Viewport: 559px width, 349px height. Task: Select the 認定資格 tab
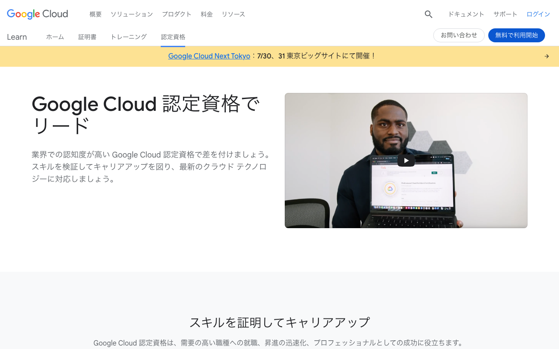[173, 37]
